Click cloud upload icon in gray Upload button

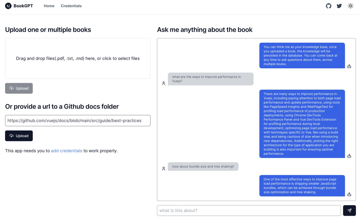pos(11,88)
